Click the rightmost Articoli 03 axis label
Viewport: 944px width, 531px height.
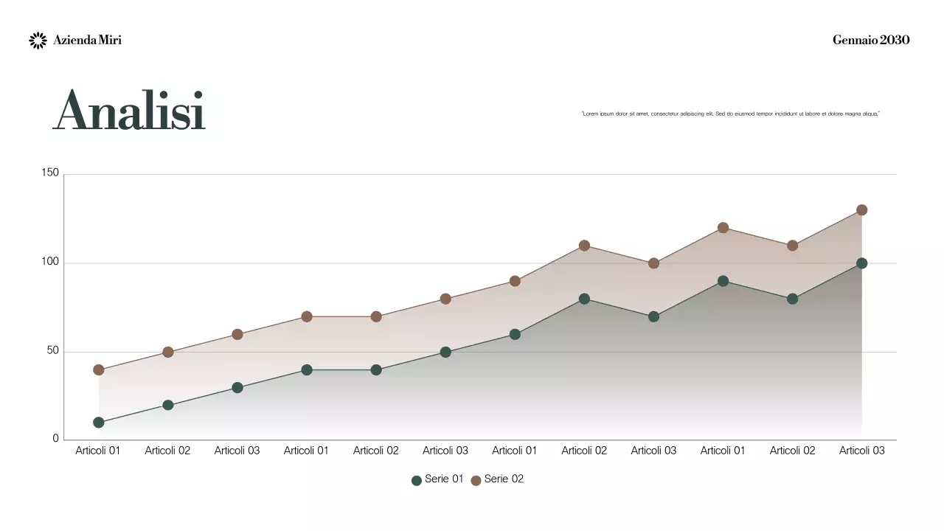[x=861, y=451]
